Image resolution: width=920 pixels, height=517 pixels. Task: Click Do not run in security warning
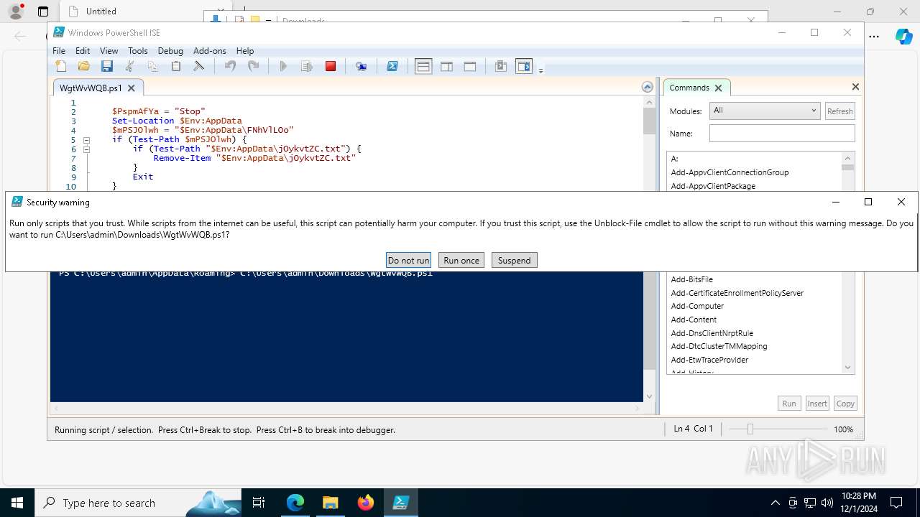click(408, 260)
